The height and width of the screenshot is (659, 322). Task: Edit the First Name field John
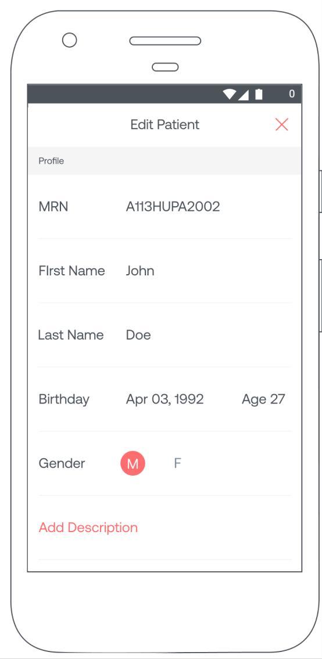pyautogui.click(x=140, y=271)
